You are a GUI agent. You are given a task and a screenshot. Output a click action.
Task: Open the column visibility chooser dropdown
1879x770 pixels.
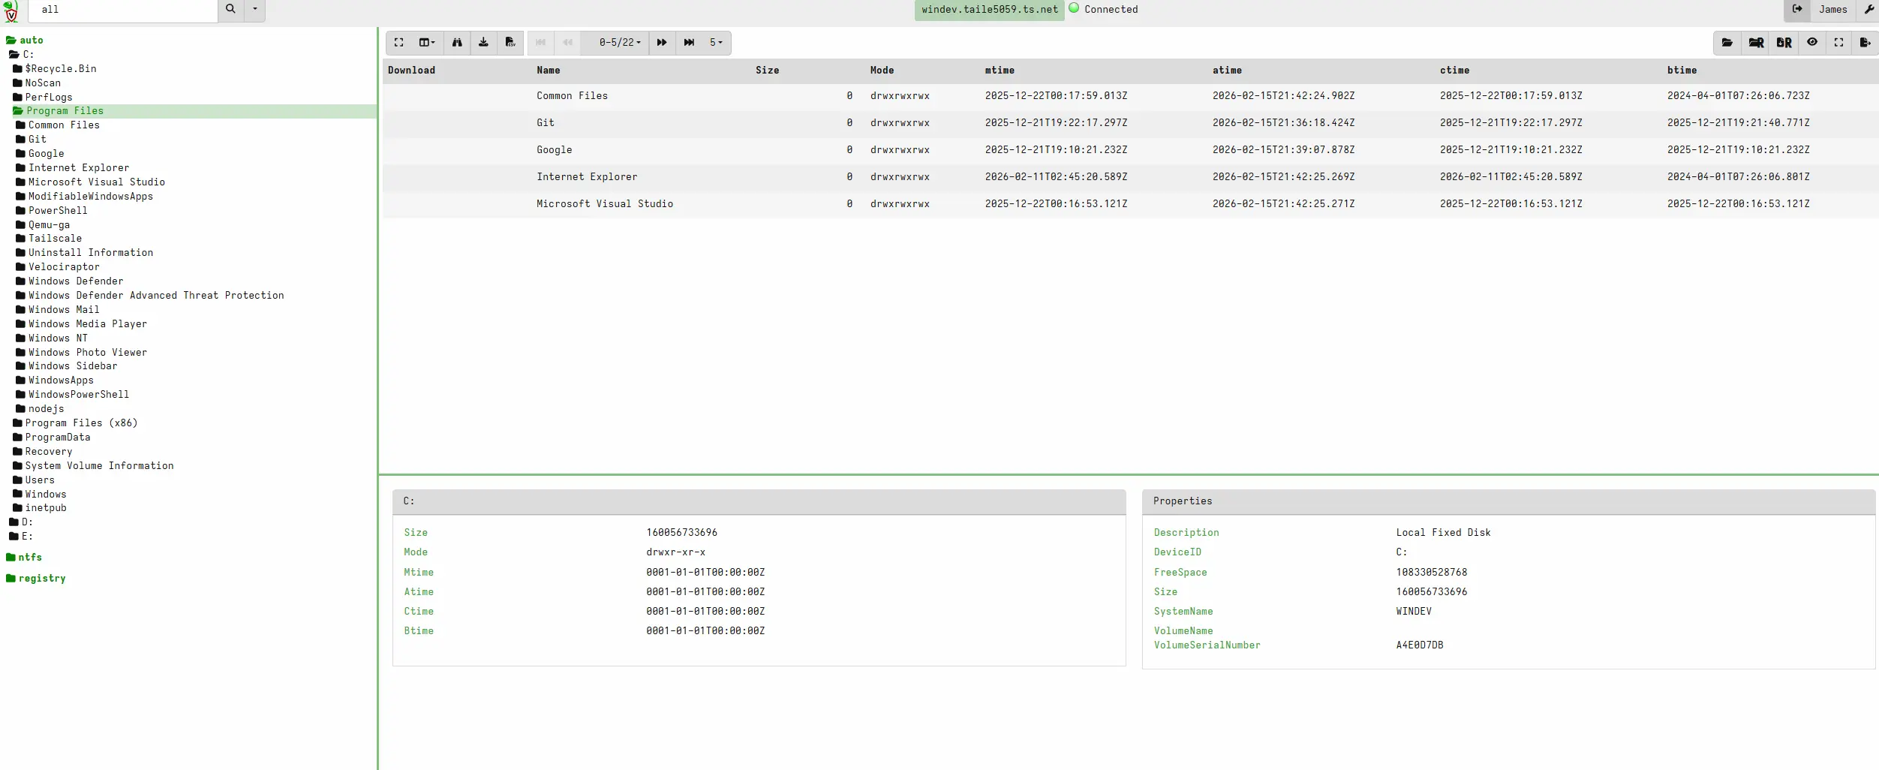click(x=427, y=43)
